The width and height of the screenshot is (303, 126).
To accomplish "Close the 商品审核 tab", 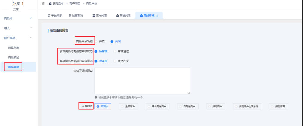I will point(157,15).
